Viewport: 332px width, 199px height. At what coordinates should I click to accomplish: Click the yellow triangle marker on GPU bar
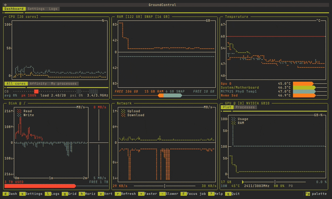click(243, 182)
